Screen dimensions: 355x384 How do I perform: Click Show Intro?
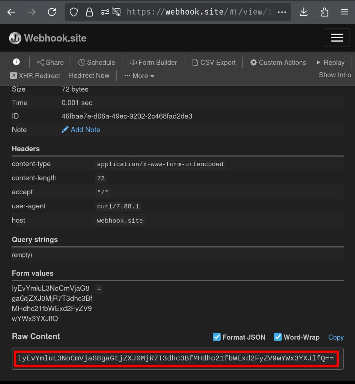(x=335, y=75)
